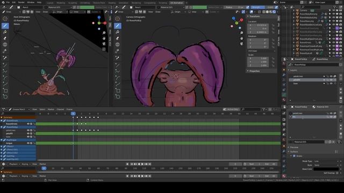Toggle Active Only option in dope sheet
Viewport: 344px width, 193px height.
click(231, 109)
